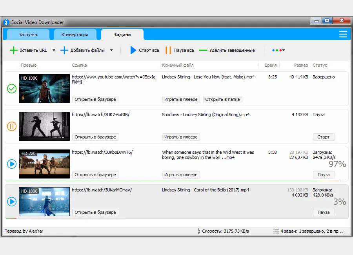
Task: Switch to the Конвертация tab
Action: coord(75,35)
